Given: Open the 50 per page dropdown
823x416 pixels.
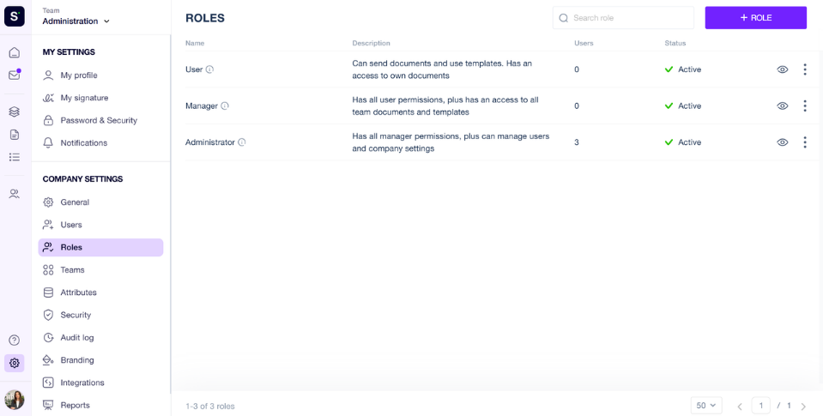Looking at the screenshot, I should [706, 406].
